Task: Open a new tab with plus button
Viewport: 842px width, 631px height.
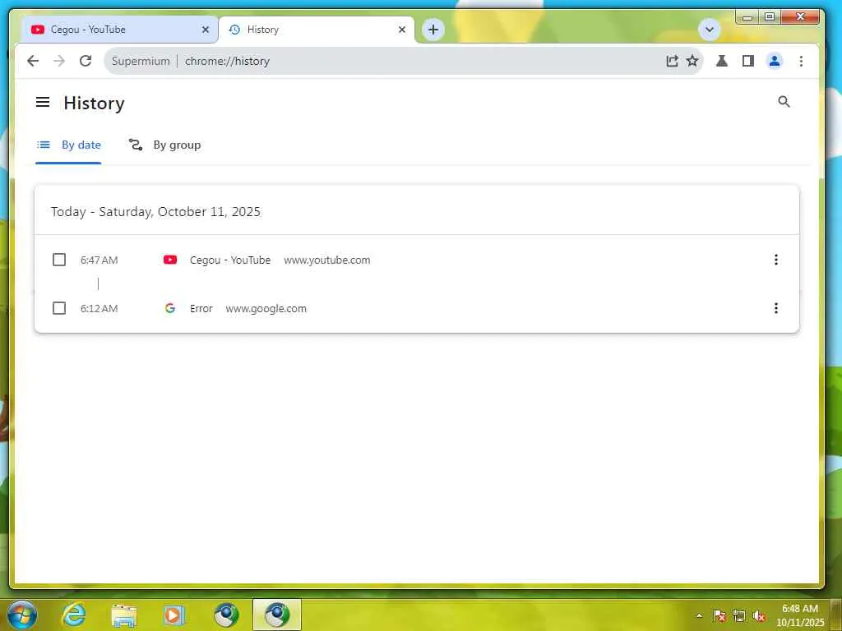Action: pos(433,30)
